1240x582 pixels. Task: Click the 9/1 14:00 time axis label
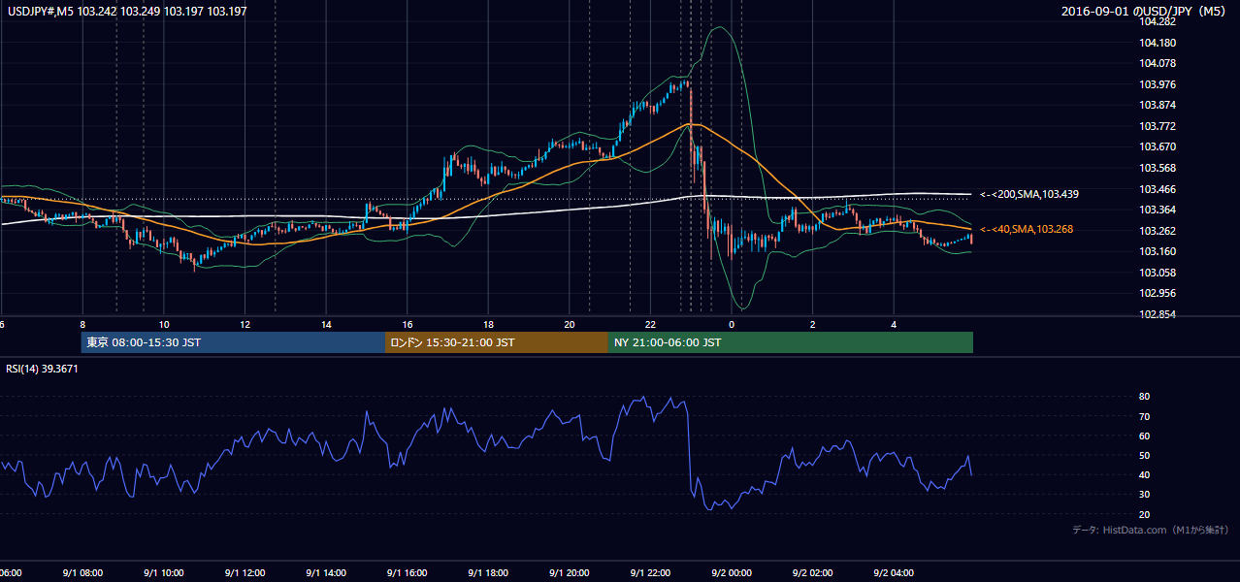click(326, 572)
